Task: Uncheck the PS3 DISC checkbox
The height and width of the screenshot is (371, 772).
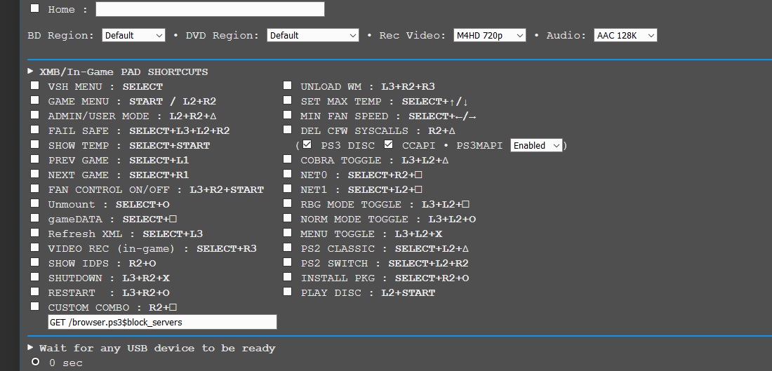Action: tap(307, 144)
